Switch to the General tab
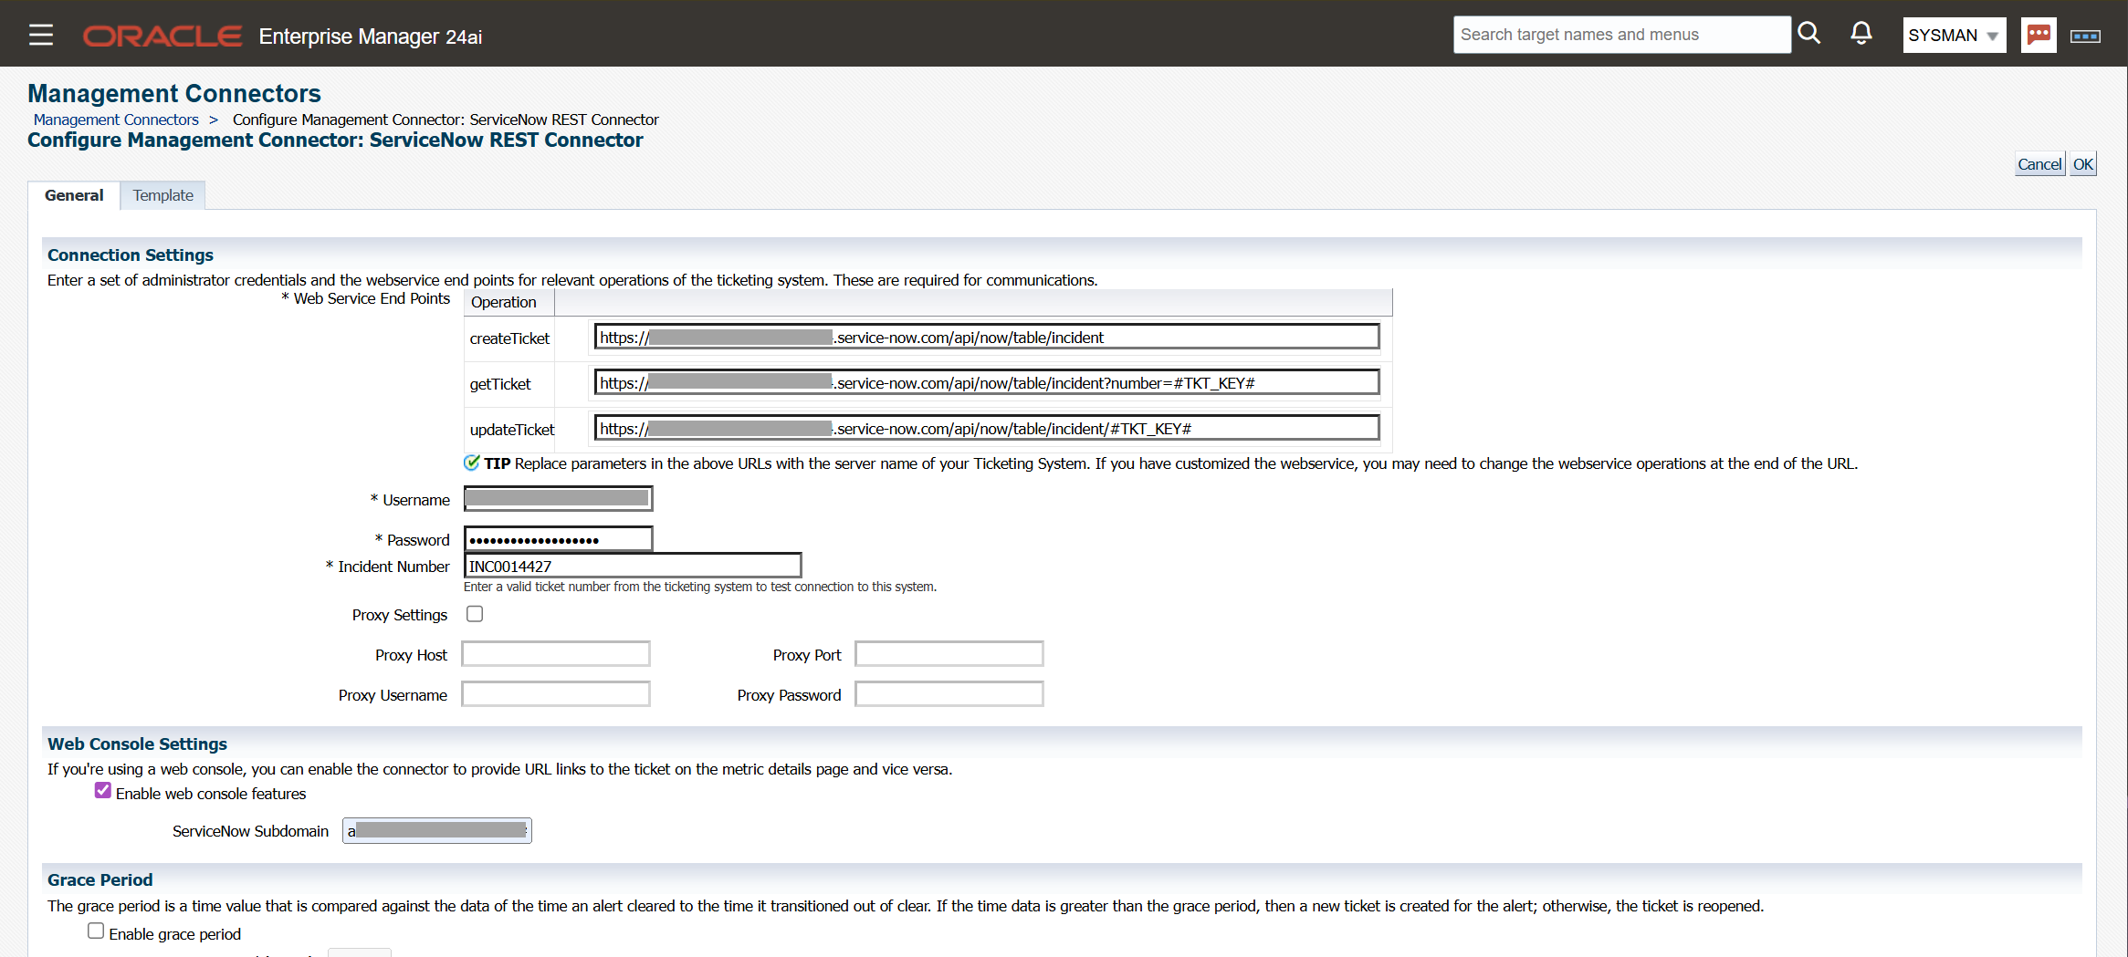This screenshot has width=2128, height=957. point(74,195)
